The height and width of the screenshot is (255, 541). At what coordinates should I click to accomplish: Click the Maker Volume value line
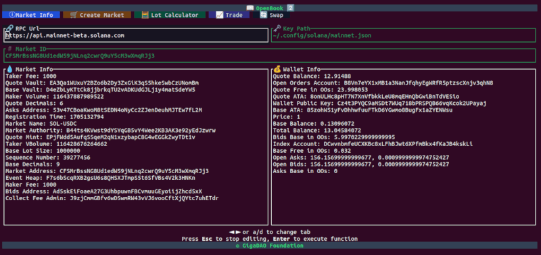point(55,97)
